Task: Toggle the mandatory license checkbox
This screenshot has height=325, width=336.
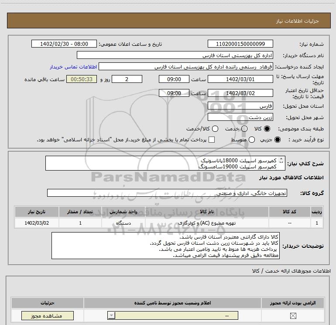Action: [x=293, y=315]
